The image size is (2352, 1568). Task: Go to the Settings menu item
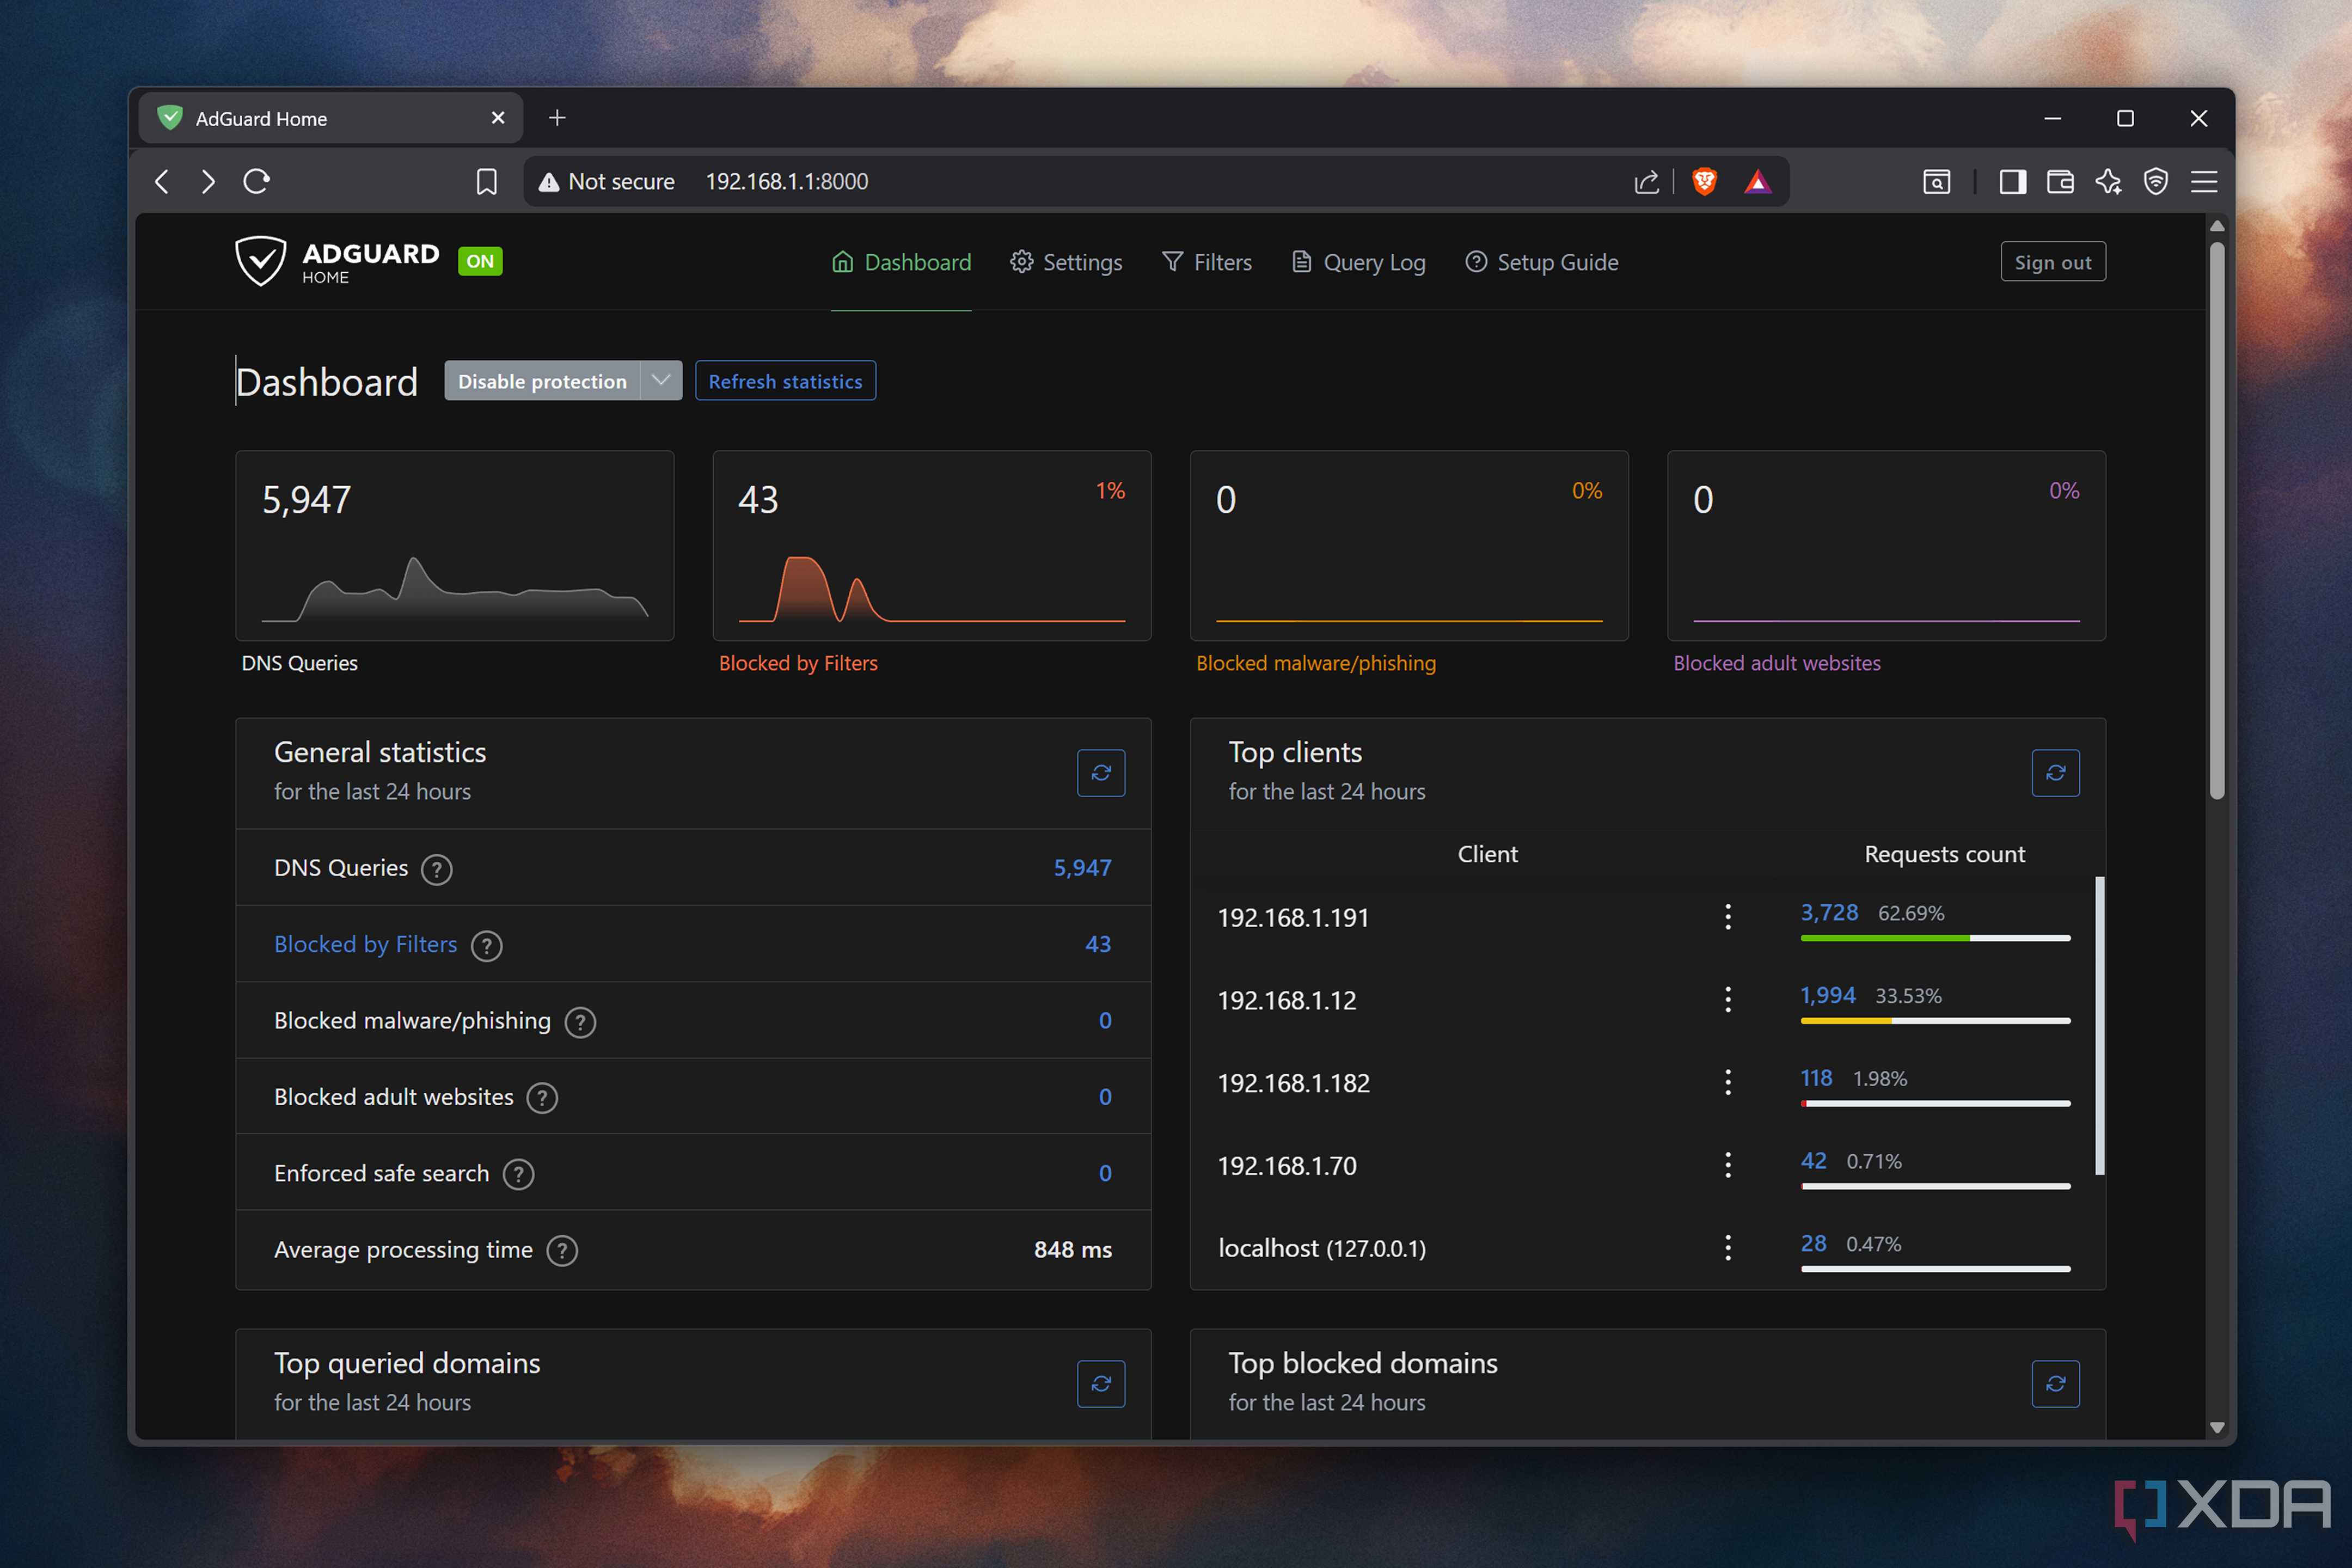coord(1066,262)
